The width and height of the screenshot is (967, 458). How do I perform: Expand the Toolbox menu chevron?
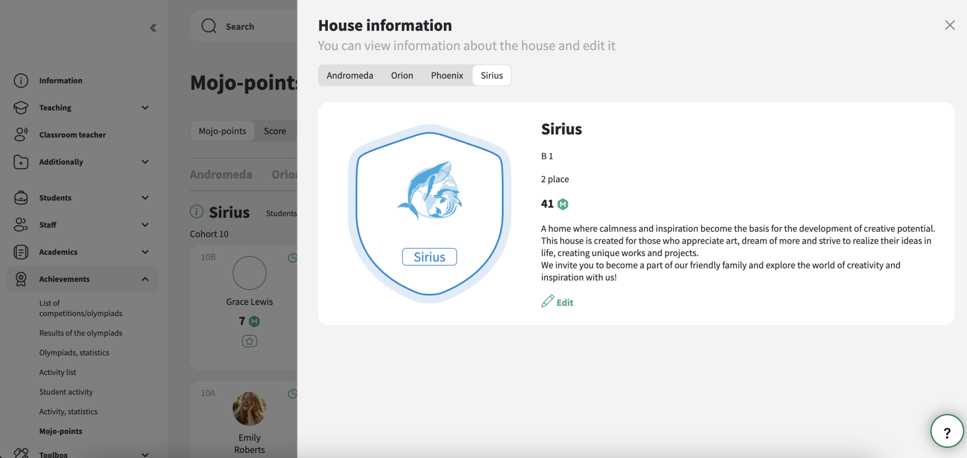[x=145, y=455]
